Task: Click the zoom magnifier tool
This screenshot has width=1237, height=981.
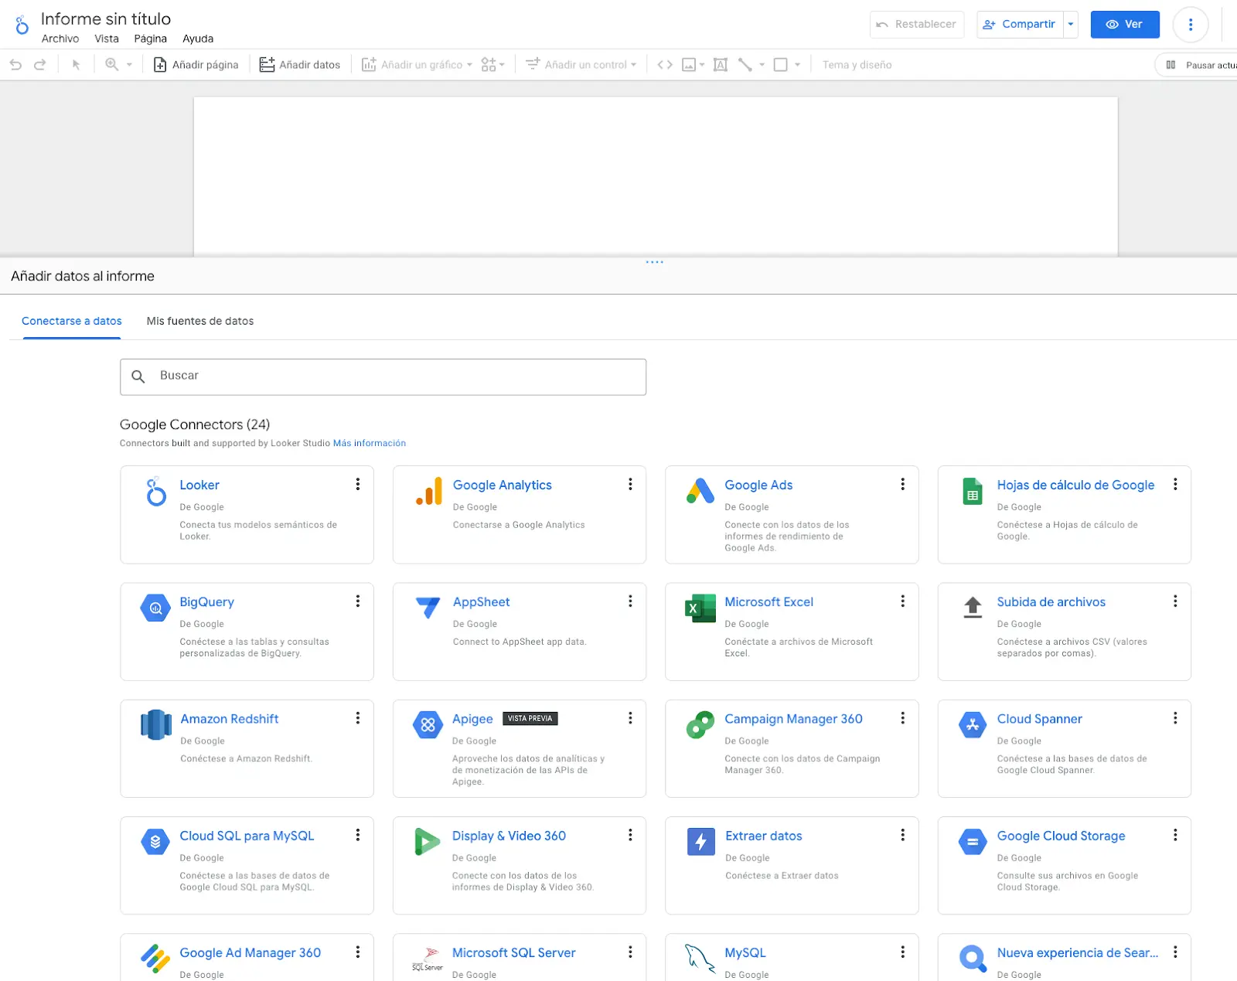Action: (112, 65)
